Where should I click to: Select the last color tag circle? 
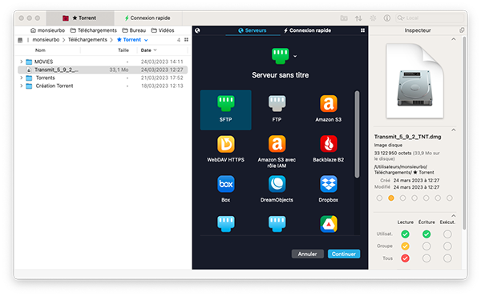tap(450, 198)
